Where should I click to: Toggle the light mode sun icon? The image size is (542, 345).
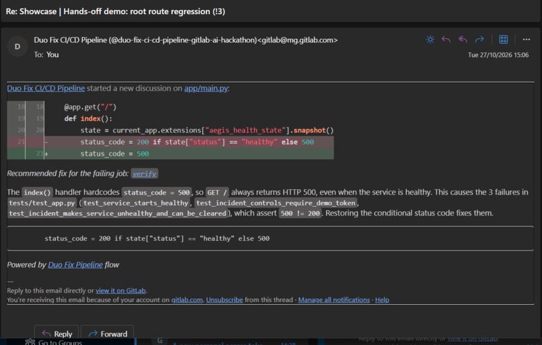pyautogui.click(x=430, y=40)
